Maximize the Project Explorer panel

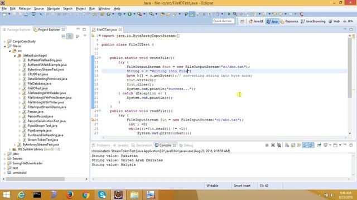(x=84, y=29)
